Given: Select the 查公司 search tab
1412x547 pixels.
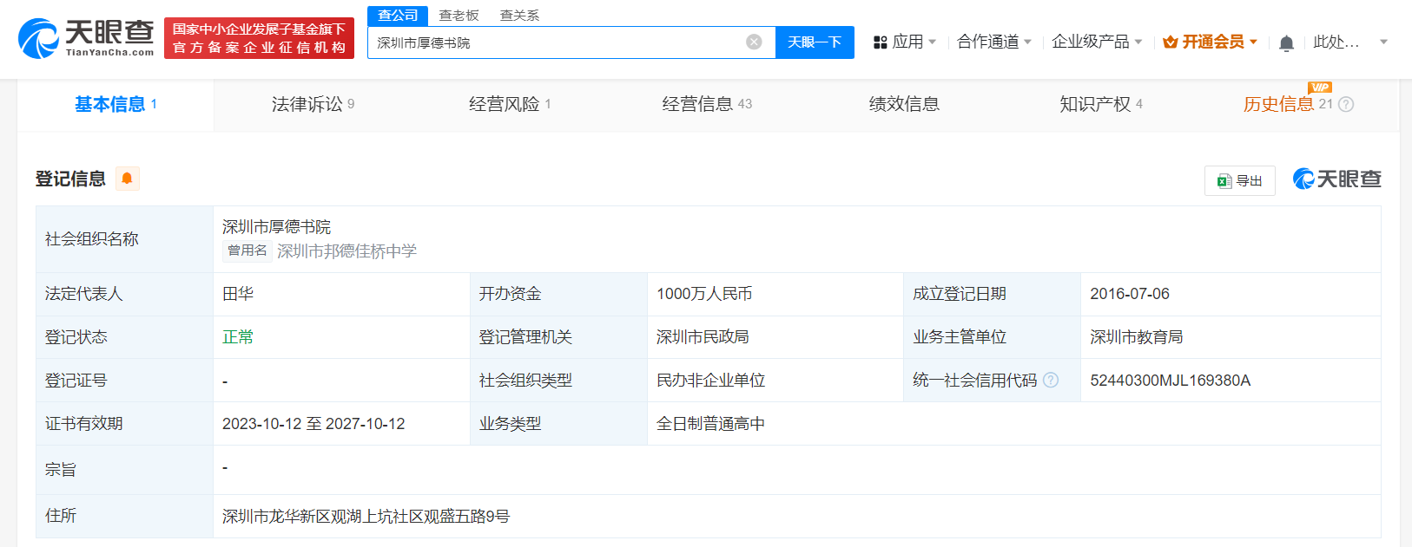Looking at the screenshot, I should pyautogui.click(x=398, y=16).
